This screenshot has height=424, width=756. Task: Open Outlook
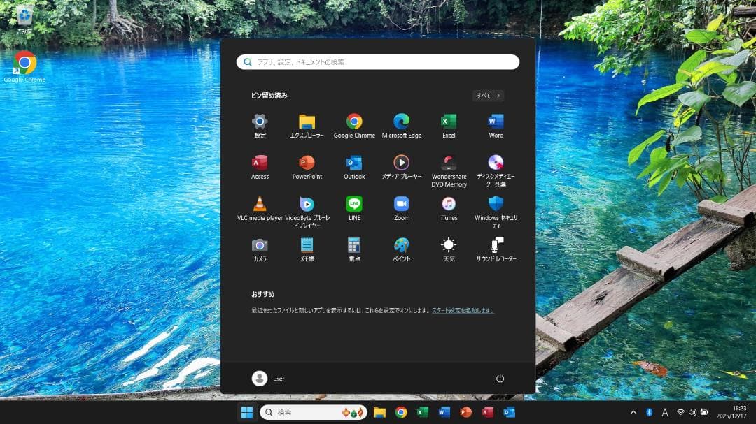point(354,163)
